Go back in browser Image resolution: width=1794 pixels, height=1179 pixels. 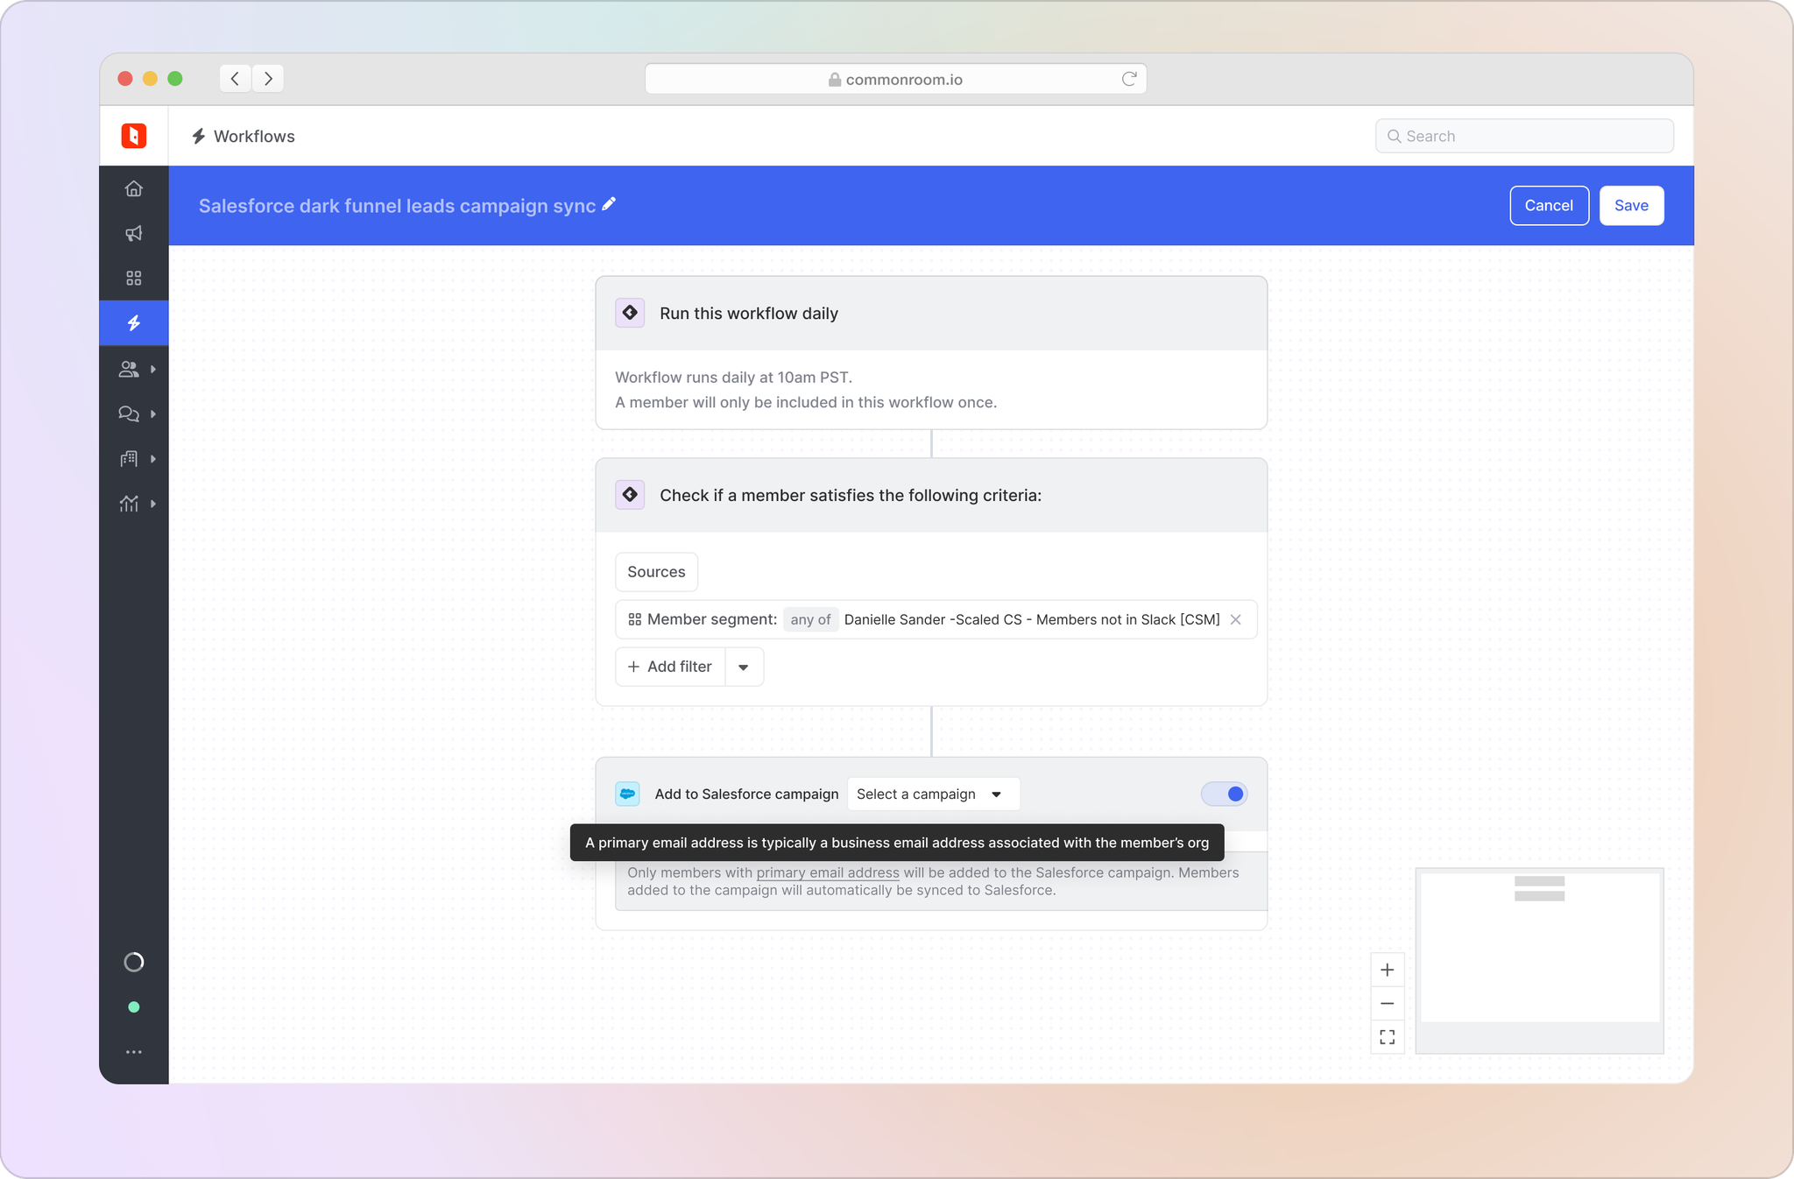(235, 78)
